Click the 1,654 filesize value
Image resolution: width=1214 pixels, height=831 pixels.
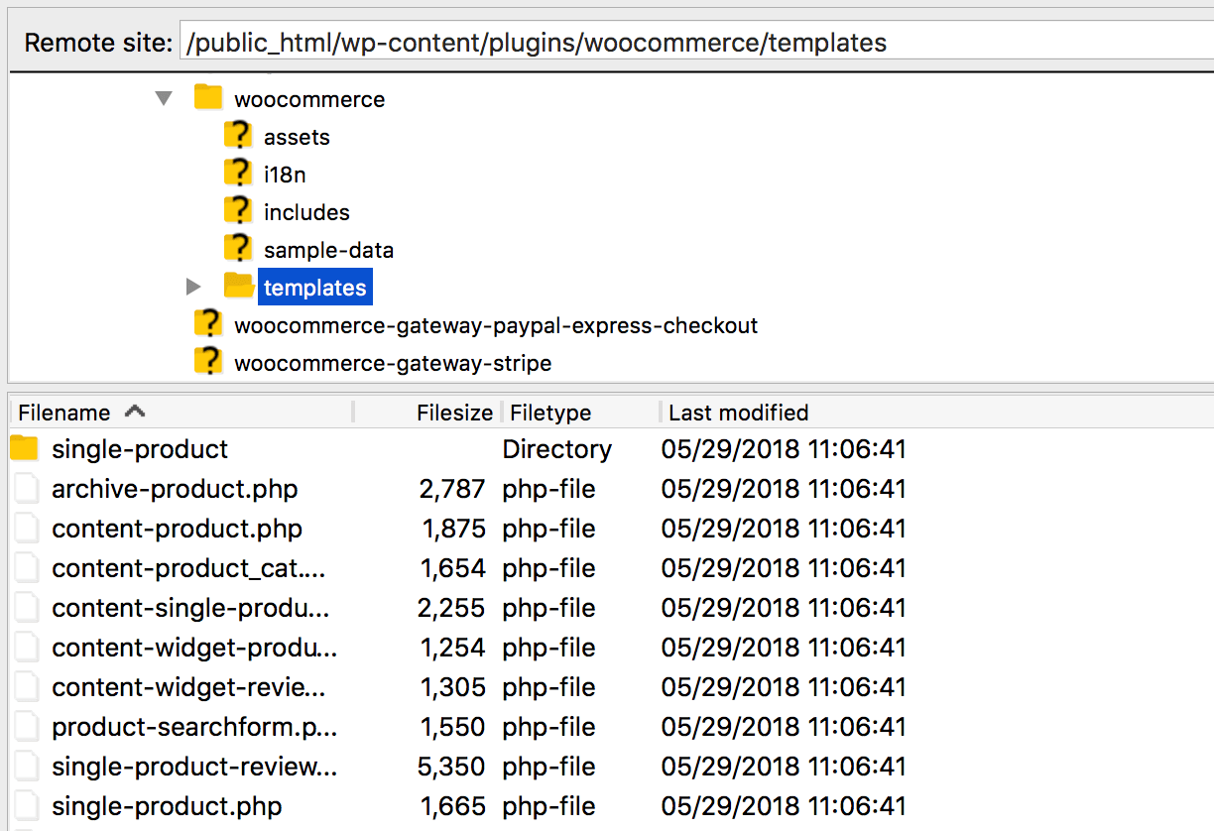(x=453, y=568)
